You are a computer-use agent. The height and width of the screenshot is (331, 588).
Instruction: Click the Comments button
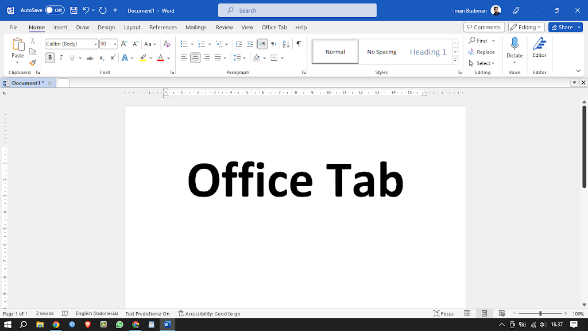pyautogui.click(x=483, y=27)
